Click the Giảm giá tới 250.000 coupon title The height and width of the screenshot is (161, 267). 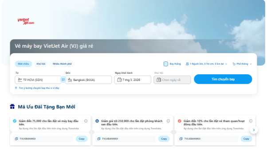pos(132,123)
